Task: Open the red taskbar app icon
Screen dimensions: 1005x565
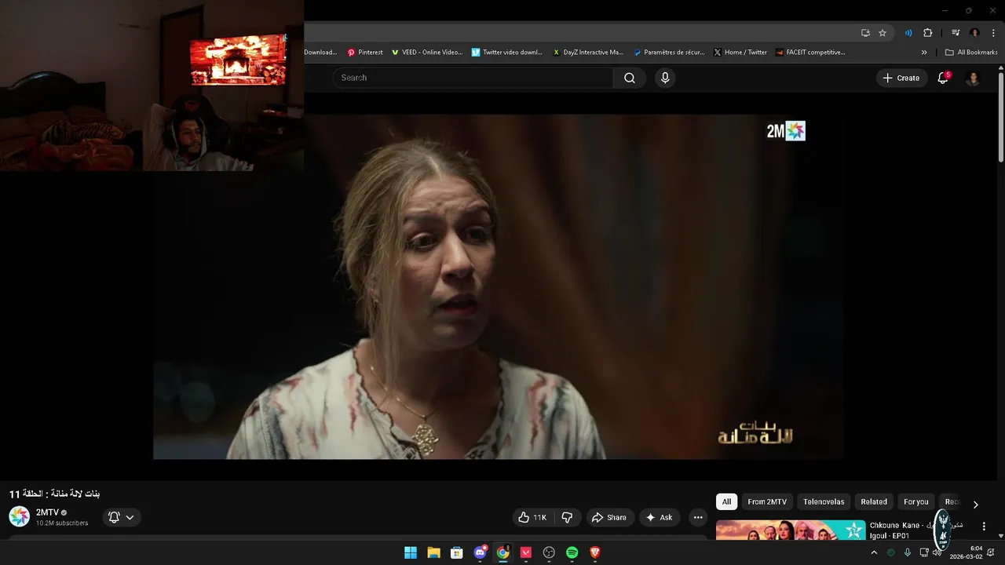Action: pos(526,552)
